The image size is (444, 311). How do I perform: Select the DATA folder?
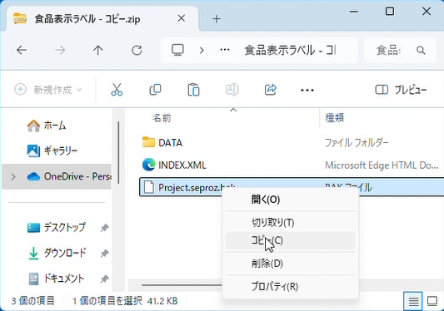coord(171,143)
